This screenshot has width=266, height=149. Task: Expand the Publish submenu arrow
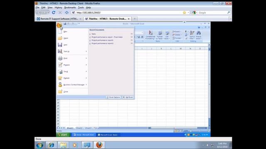(86, 78)
